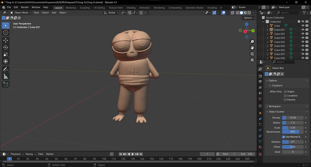Toggle visibility of Cube.005
311x167 pixels.
(303, 46)
